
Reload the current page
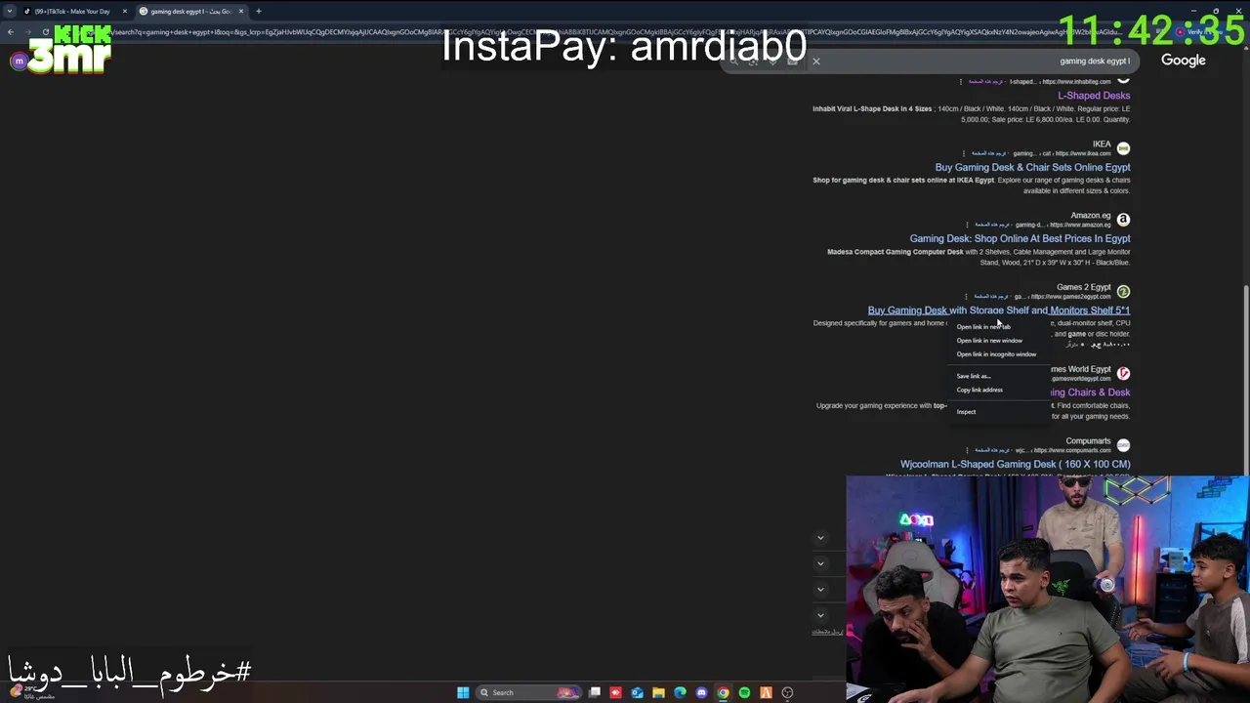pos(45,32)
